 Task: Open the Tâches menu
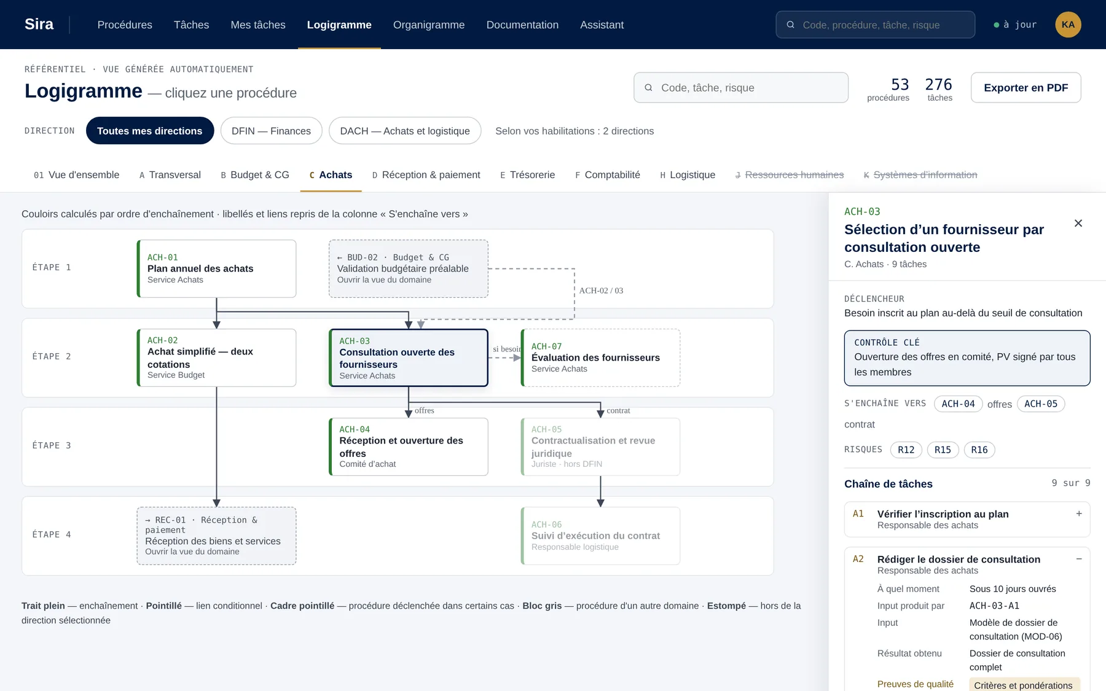(191, 25)
